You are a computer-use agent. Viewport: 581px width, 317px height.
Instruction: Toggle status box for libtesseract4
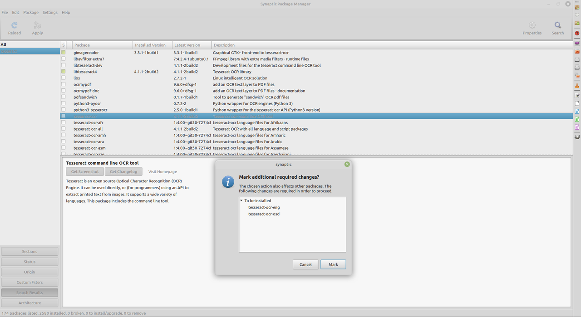click(64, 72)
